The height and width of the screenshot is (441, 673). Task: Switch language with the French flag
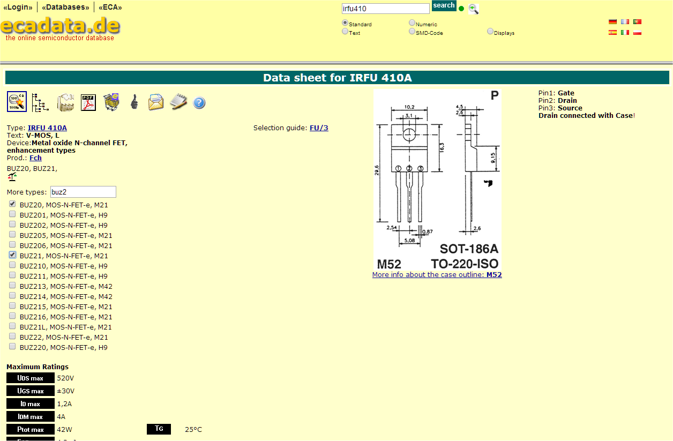pyautogui.click(x=625, y=22)
